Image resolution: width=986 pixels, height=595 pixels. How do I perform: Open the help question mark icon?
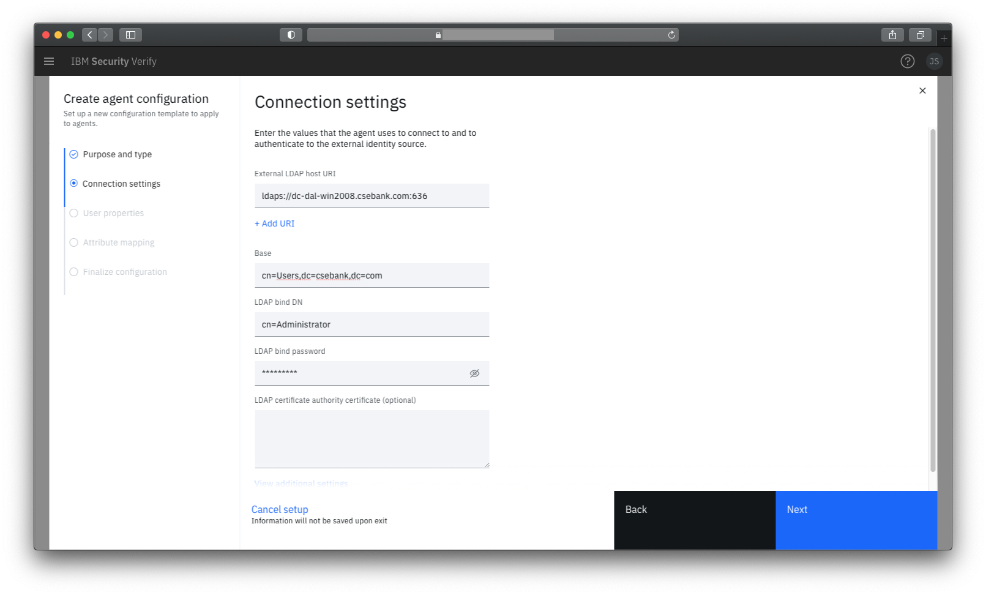click(907, 61)
